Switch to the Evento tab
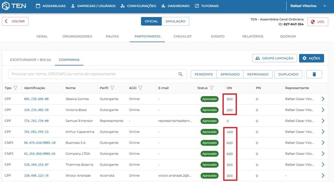Viewport: 334px width, 182px height. (217, 36)
